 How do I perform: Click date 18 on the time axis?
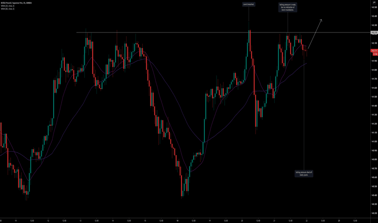177,221
